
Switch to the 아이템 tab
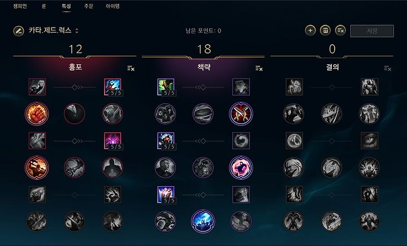click(112, 6)
